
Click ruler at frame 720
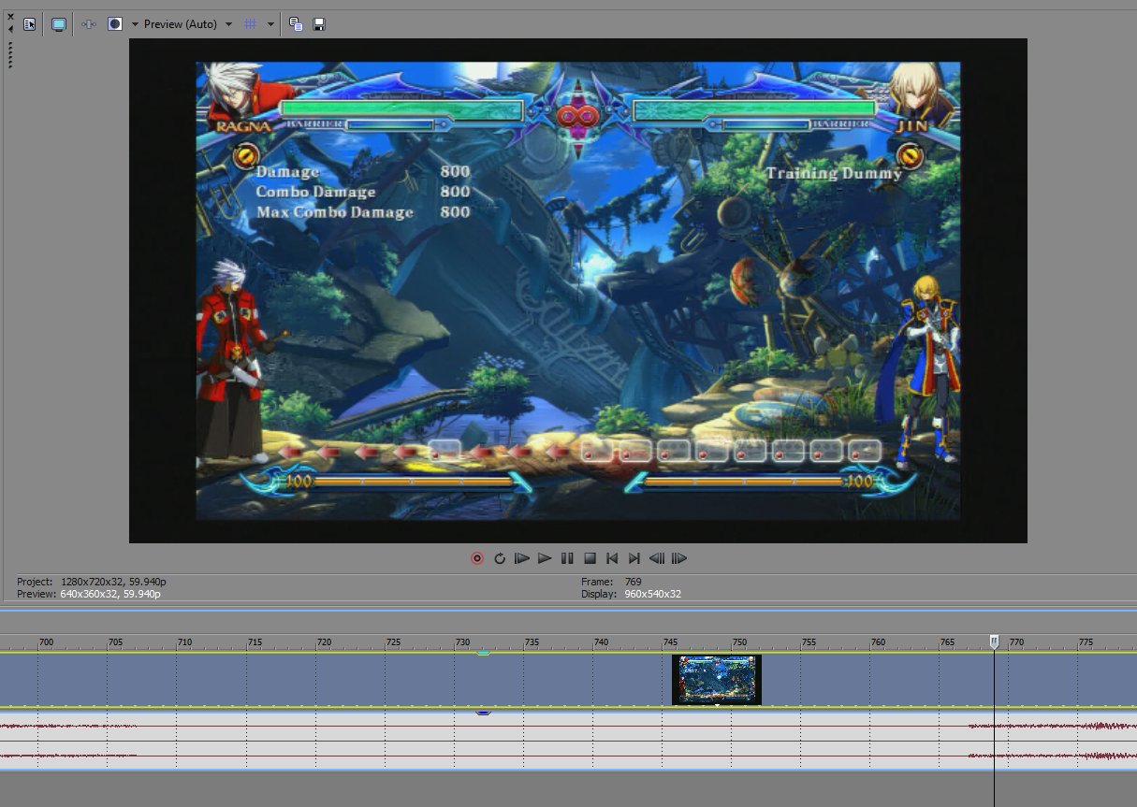coord(324,642)
